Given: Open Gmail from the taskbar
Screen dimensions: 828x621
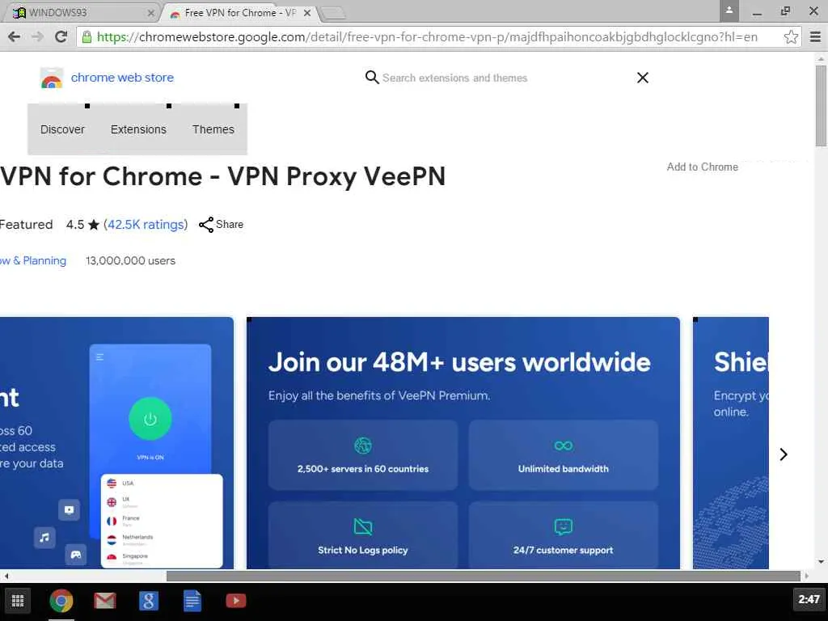Looking at the screenshot, I should 104,601.
